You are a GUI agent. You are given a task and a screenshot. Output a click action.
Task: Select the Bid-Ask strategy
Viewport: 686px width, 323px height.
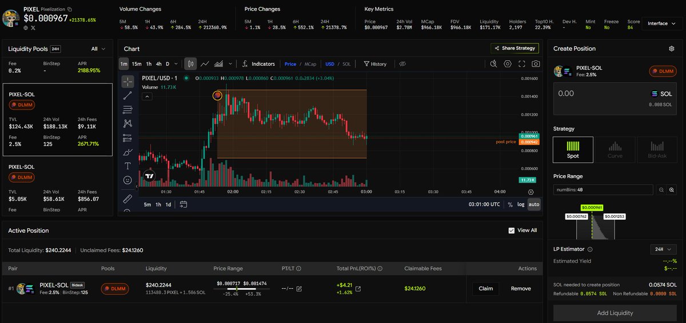[x=657, y=150]
